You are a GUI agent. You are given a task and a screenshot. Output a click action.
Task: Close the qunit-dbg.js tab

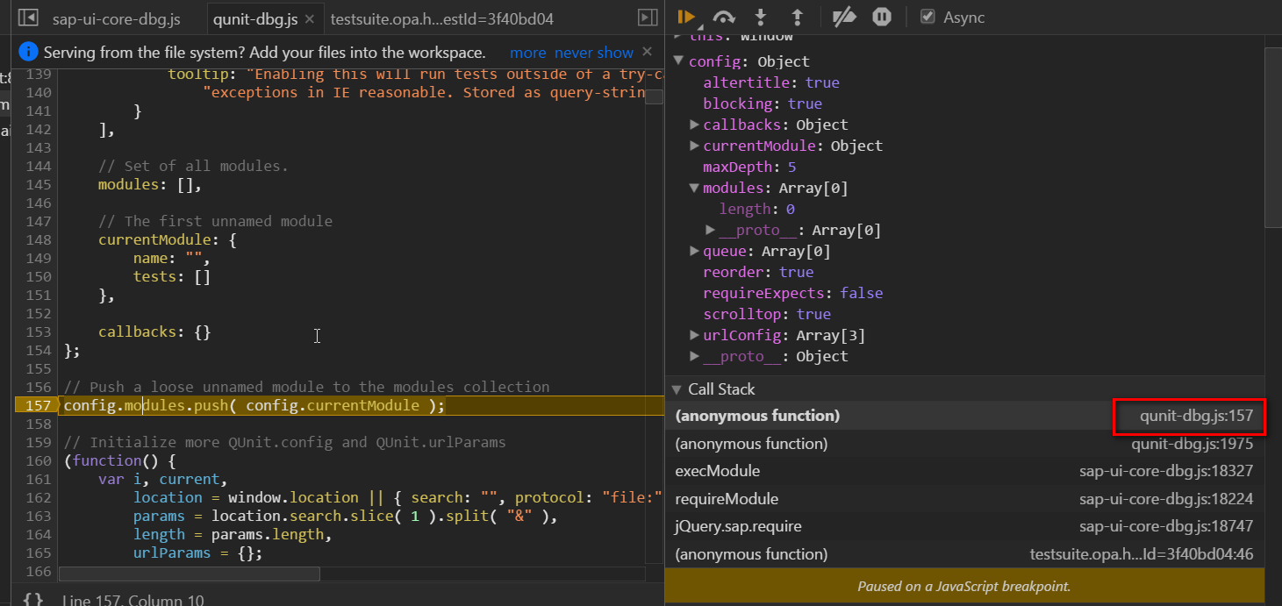pyautogui.click(x=309, y=18)
